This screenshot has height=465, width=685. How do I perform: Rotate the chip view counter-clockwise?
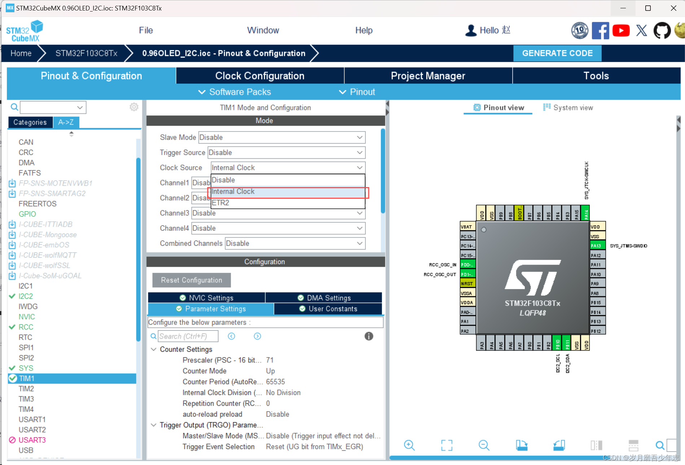pyautogui.click(x=559, y=445)
